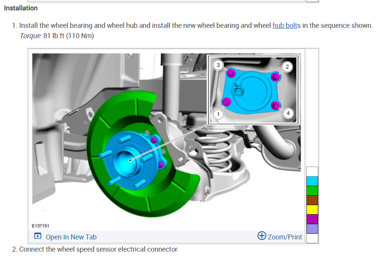The height and width of the screenshot is (260, 389).
Task: Click the Torque: 81 lb.ft (110 Nm) text
Action: pyautogui.click(x=57, y=36)
